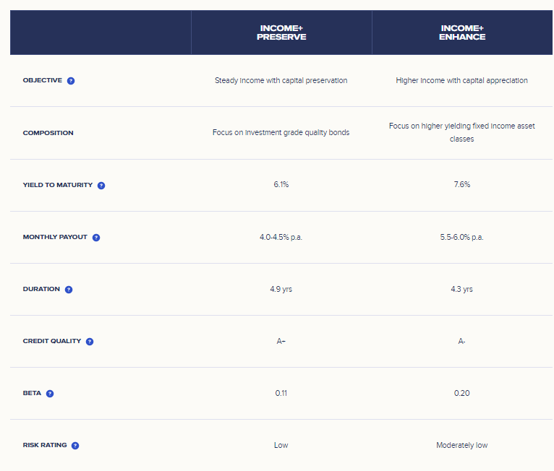Click the OBJECTIVE row label
The image size is (554, 471).
click(43, 80)
